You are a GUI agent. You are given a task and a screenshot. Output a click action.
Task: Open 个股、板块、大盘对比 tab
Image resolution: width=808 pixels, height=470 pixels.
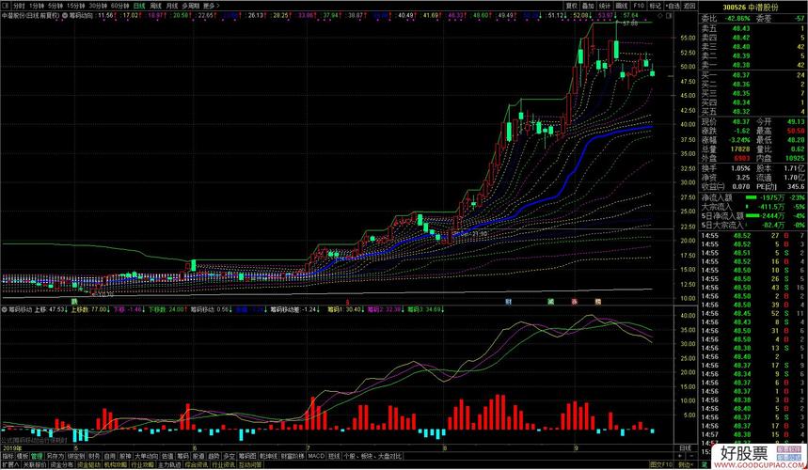pyautogui.click(x=372, y=456)
